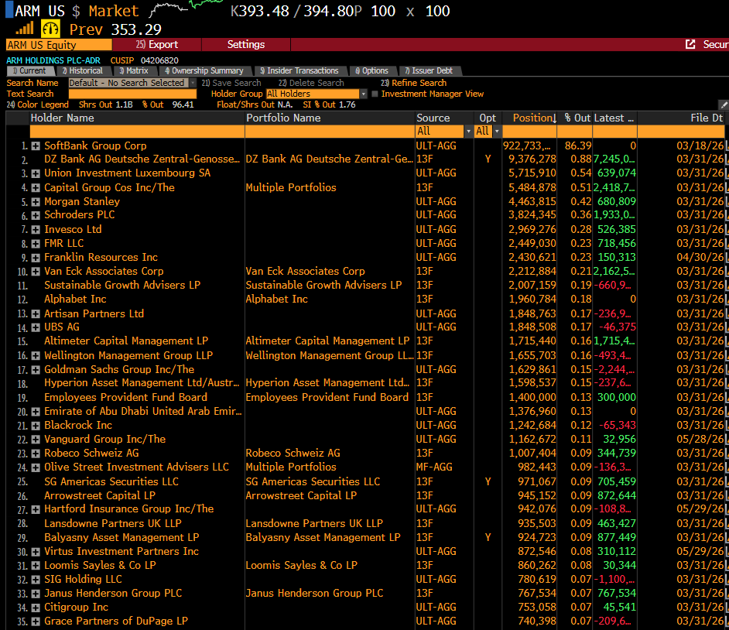The width and height of the screenshot is (729, 630).
Task: Click the Text Search input field
Action: (x=132, y=94)
